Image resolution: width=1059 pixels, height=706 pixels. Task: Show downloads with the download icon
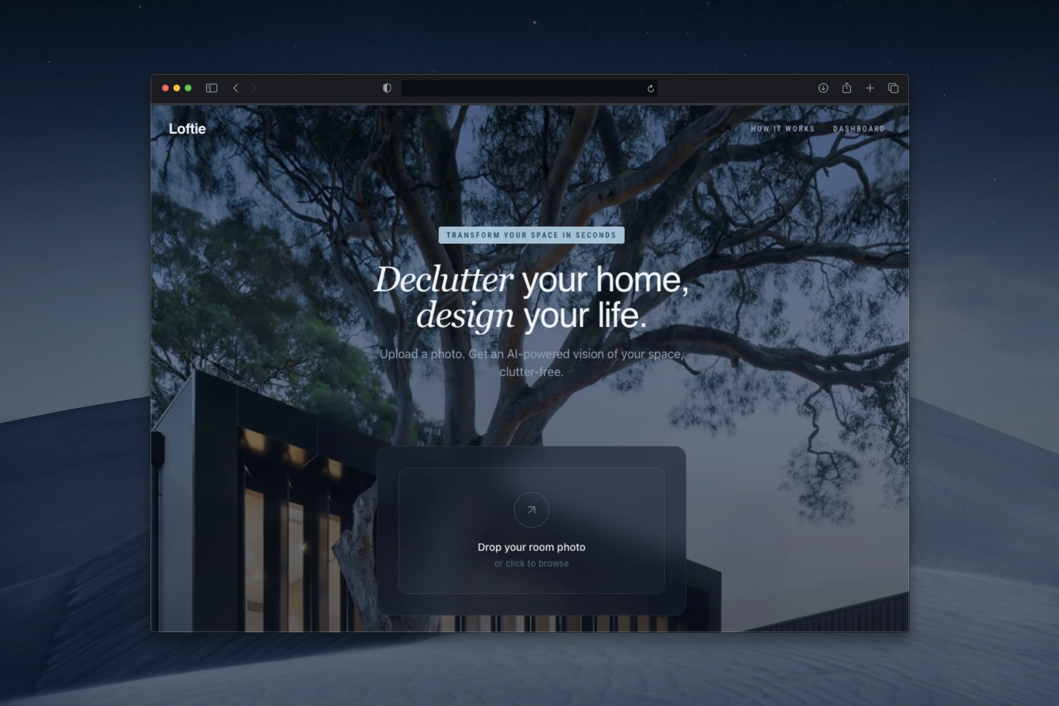tap(823, 88)
